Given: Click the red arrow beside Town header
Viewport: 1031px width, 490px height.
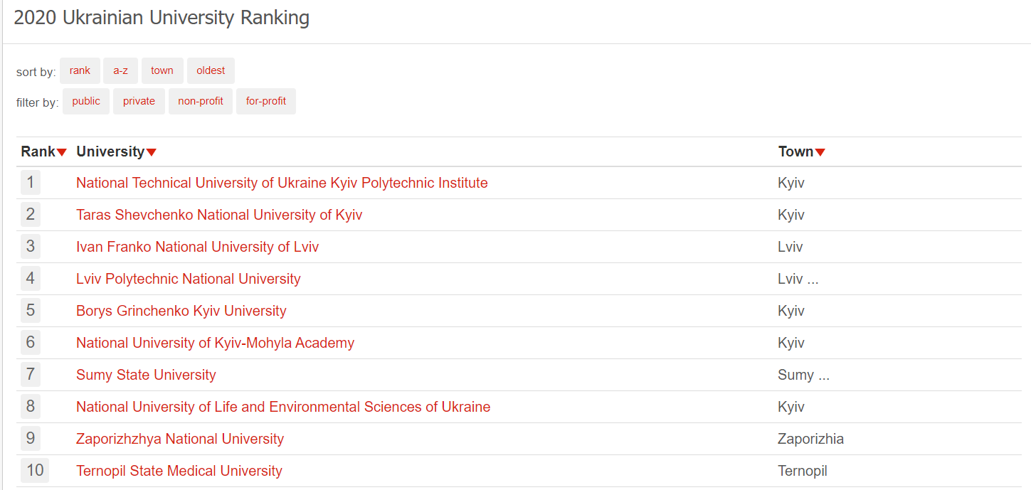Looking at the screenshot, I should (820, 152).
